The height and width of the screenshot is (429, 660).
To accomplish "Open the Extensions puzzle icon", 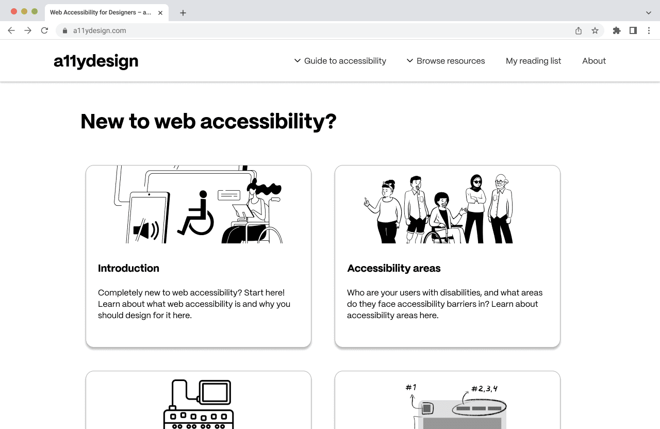I will [617, 30].
